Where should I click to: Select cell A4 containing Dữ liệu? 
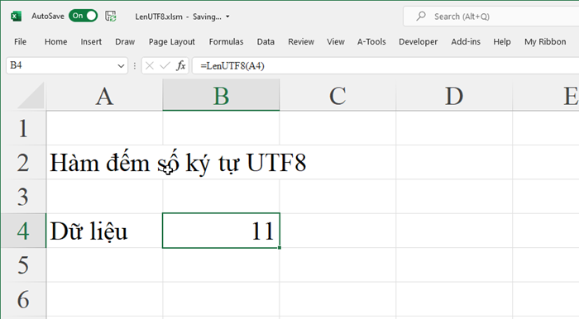click(104, 231)
